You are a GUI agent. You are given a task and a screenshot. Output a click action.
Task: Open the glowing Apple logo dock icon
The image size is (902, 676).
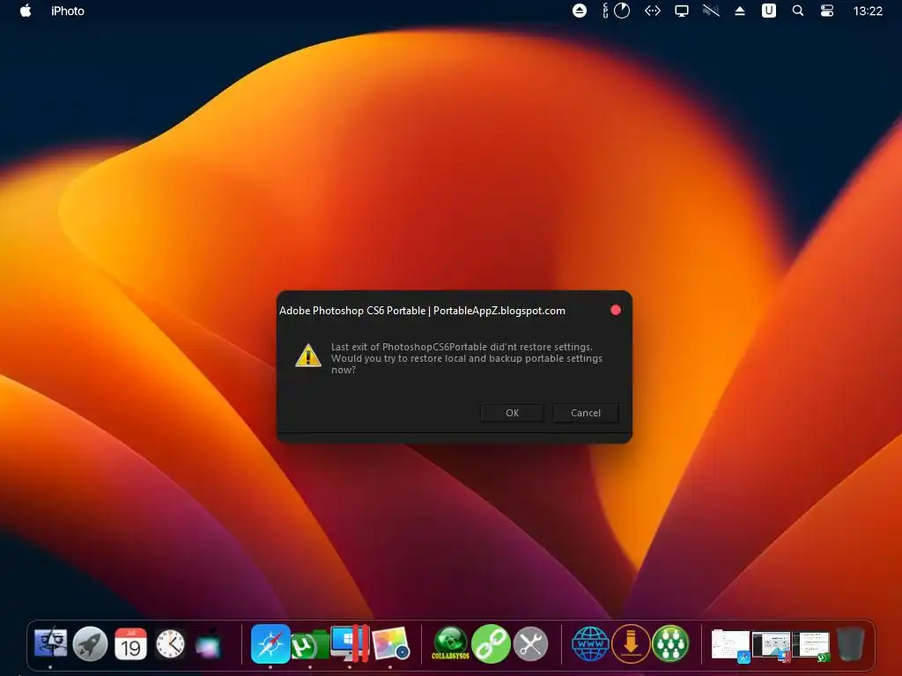point(210,643)
